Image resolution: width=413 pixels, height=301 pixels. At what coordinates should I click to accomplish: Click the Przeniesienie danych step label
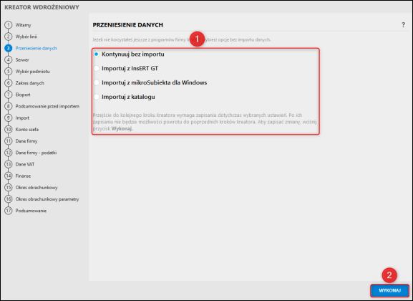point(36,48)
